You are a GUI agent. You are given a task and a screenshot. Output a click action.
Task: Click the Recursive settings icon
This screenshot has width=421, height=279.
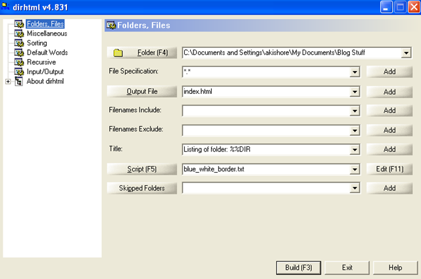pyautogui.click(x=19, y=62)
